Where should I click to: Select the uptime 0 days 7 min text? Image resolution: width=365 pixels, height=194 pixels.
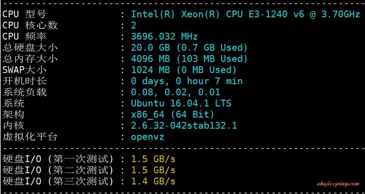187,81
